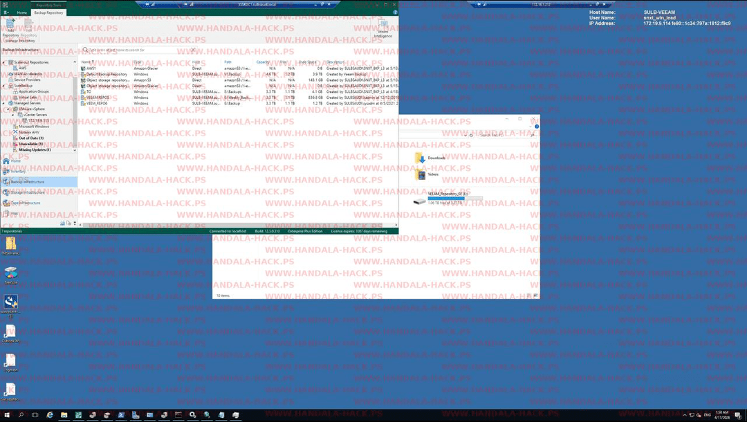The width and height of the screenshot is (747, 422).
Task: Click the help icon in Veeam window
Action: [395, 12]
